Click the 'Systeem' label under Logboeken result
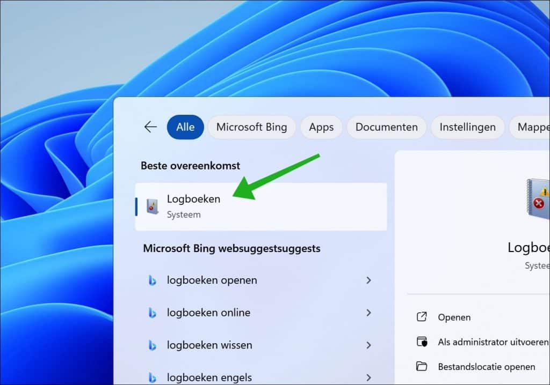The height and width of the screenshot is (385, 550). click(184, 214)
